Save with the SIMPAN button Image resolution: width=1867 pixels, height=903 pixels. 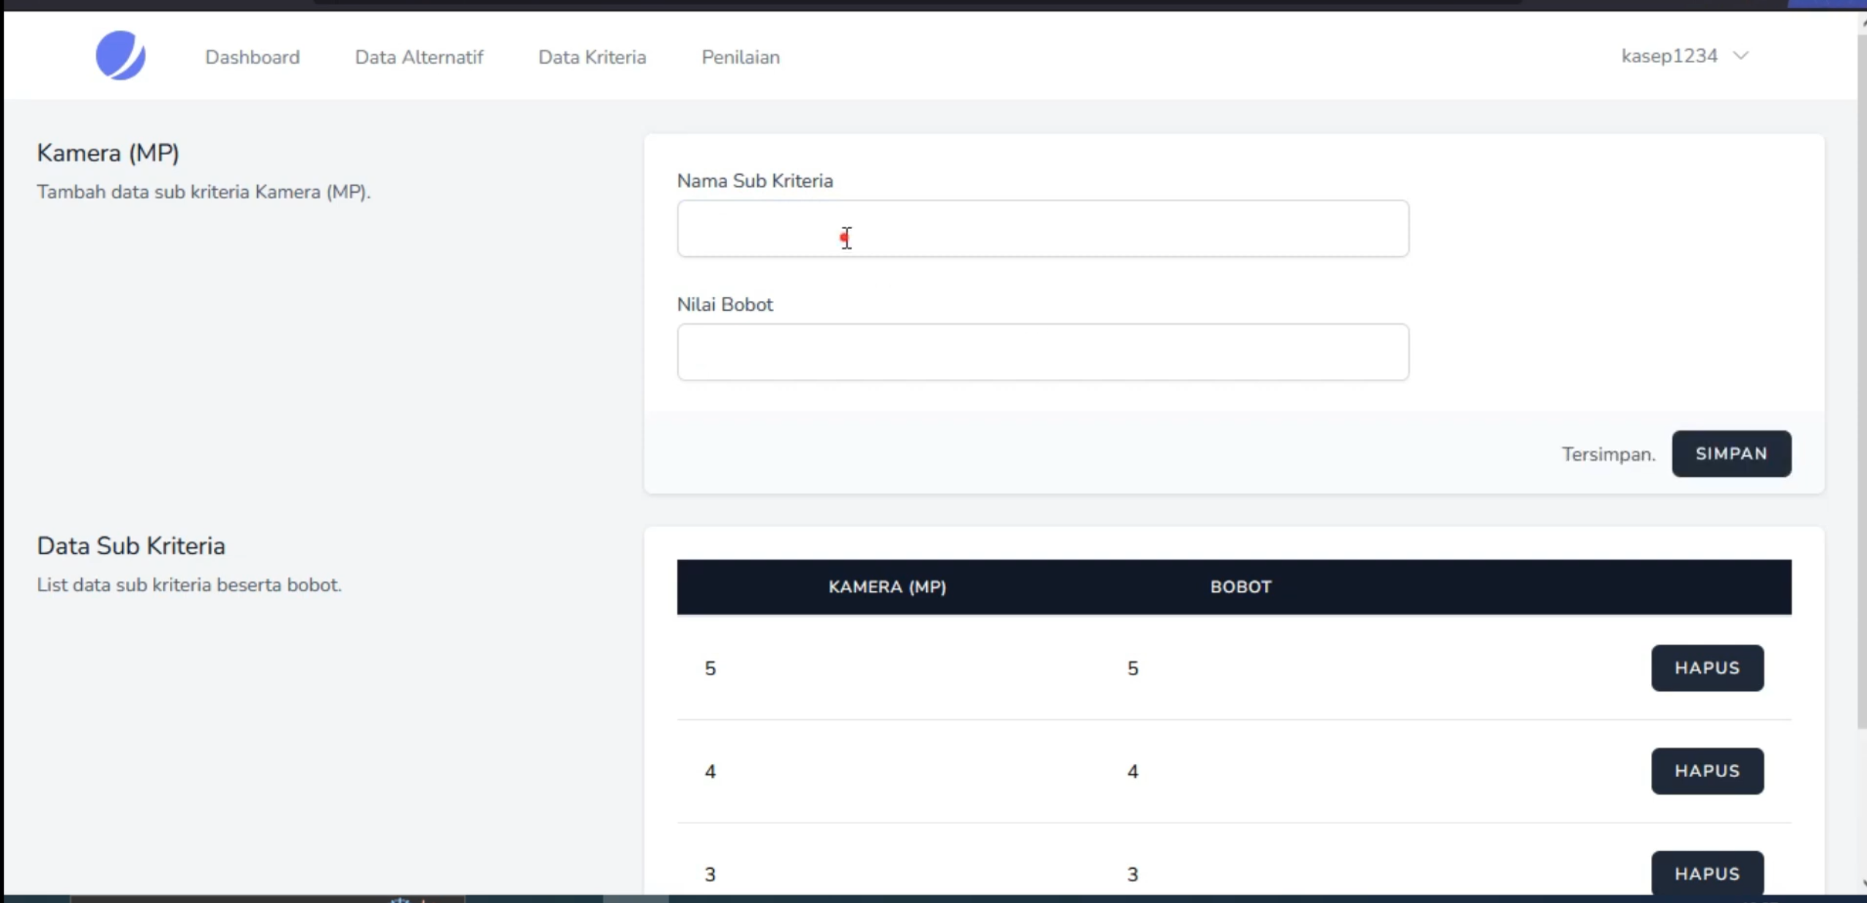coord(1732,454)
